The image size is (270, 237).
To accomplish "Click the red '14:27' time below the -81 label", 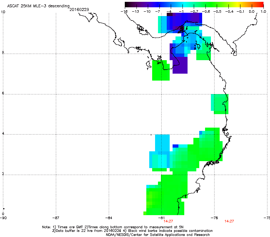I will [x=168, y=221].
